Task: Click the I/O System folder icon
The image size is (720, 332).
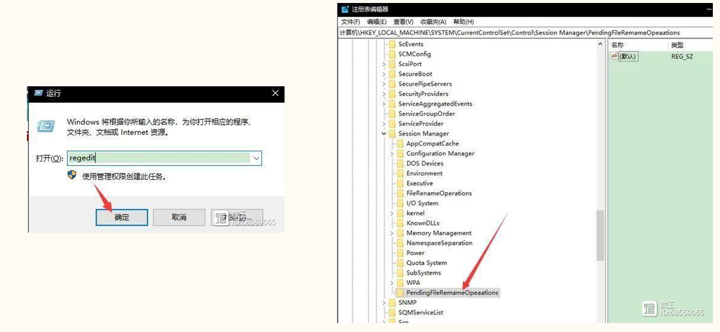Action: click(x=400, y=203)
